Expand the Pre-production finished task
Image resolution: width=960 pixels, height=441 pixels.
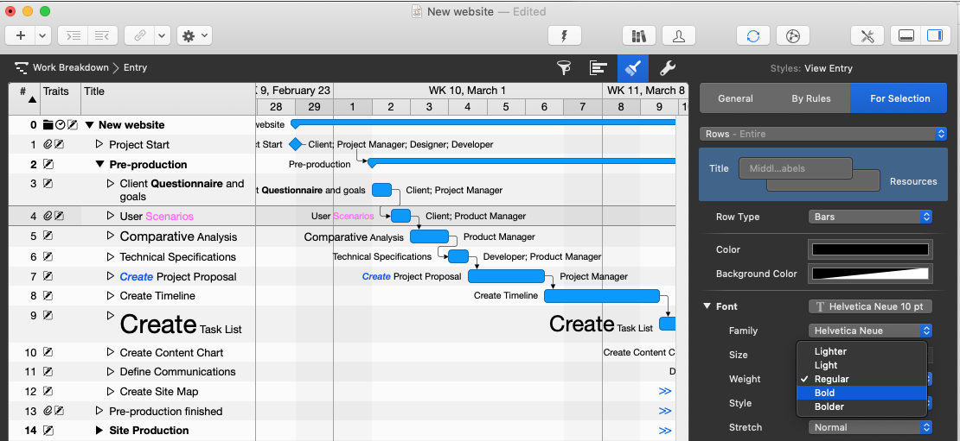pyautogui.click(x=99, y=411)
